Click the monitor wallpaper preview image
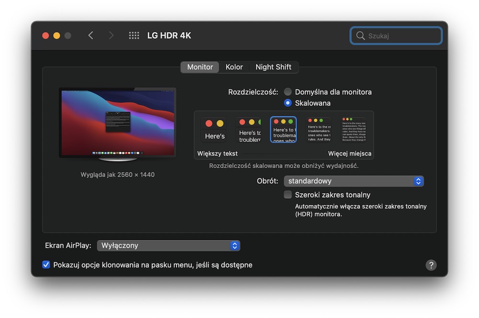The height and width of the screenshot is (318, 479). 118,123
